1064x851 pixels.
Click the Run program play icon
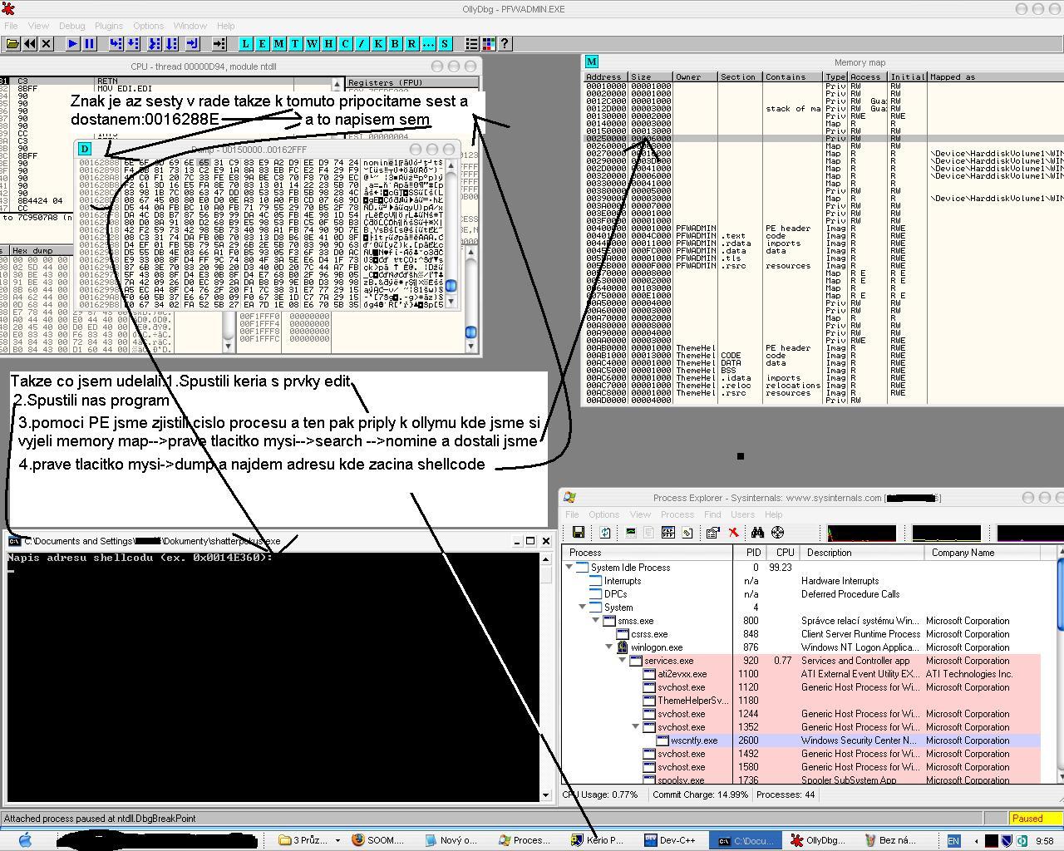point(73,43)
